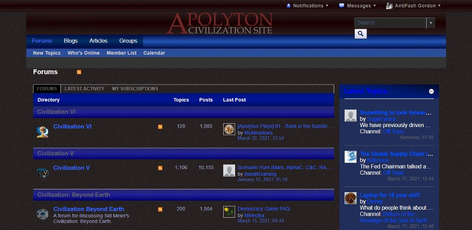Click Sugarrynad avatar in Latest Topics

(x=350, y=116)
